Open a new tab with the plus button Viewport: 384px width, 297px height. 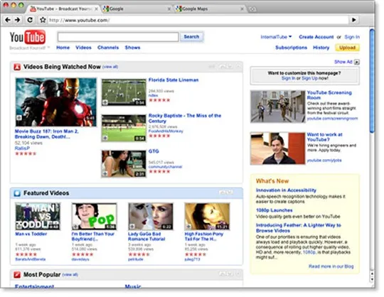(252, 9)
